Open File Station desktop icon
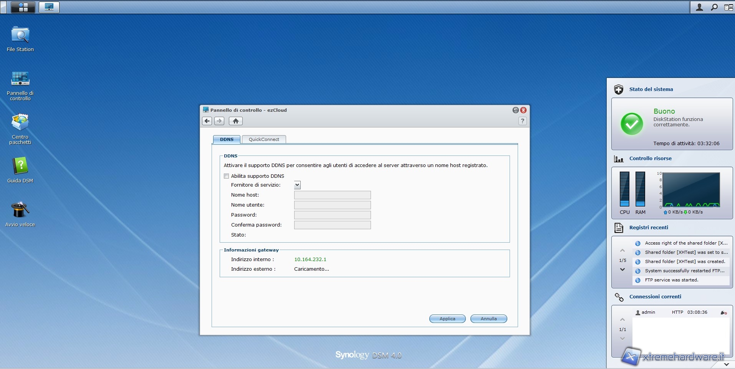 coord(20,35)
